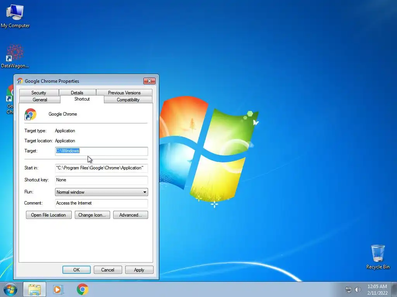
Task: Click the Chrome shortcut icon inside the Shortcut tab
Action: tap(30, 114)
